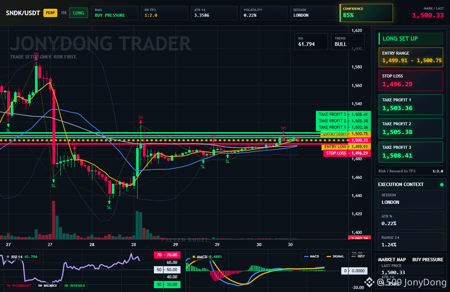Click the Take Profit 1 card 1,503.36

(411, 105)
